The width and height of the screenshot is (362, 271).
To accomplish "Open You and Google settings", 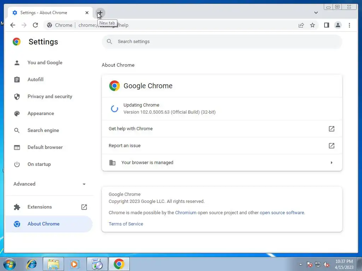I will 49,63.
